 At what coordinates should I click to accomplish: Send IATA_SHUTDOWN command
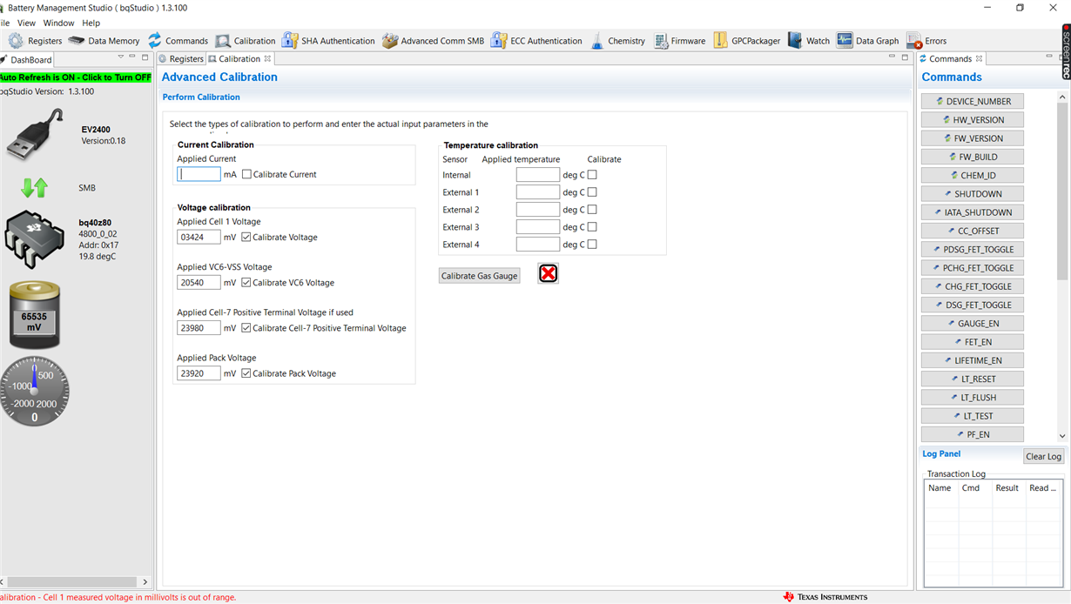click(x=973, y=212)
